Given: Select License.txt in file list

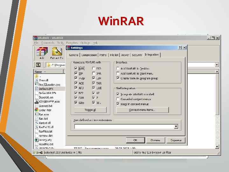Looking at the screenshot, I should tap(45, 106).
